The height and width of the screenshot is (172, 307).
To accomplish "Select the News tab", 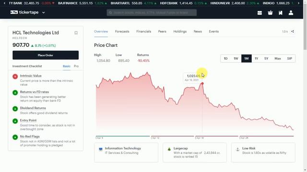I will click(x=198, y=32).
